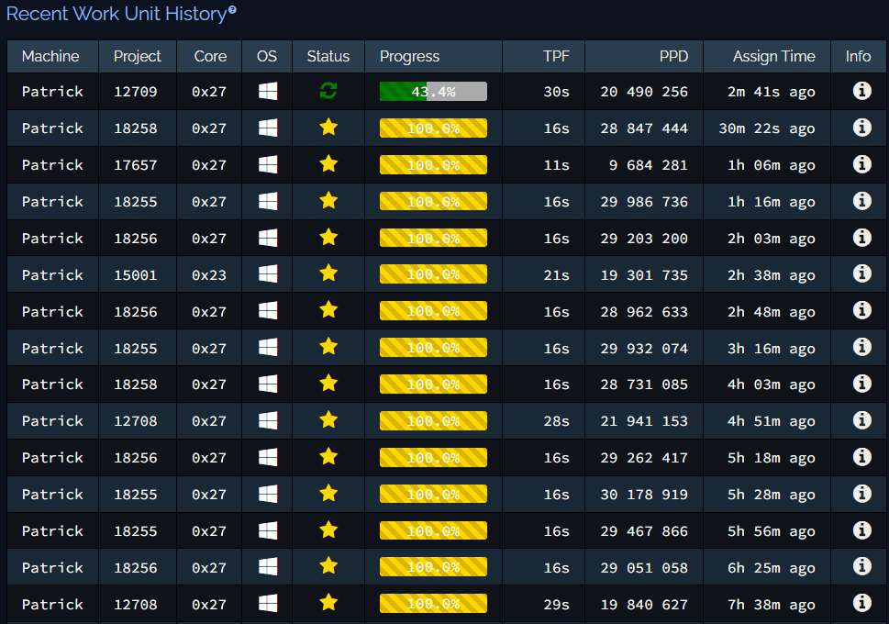Click the TPF value 11s
The image size is (889, 624).
pyautogui.click(x=556, y=165)
